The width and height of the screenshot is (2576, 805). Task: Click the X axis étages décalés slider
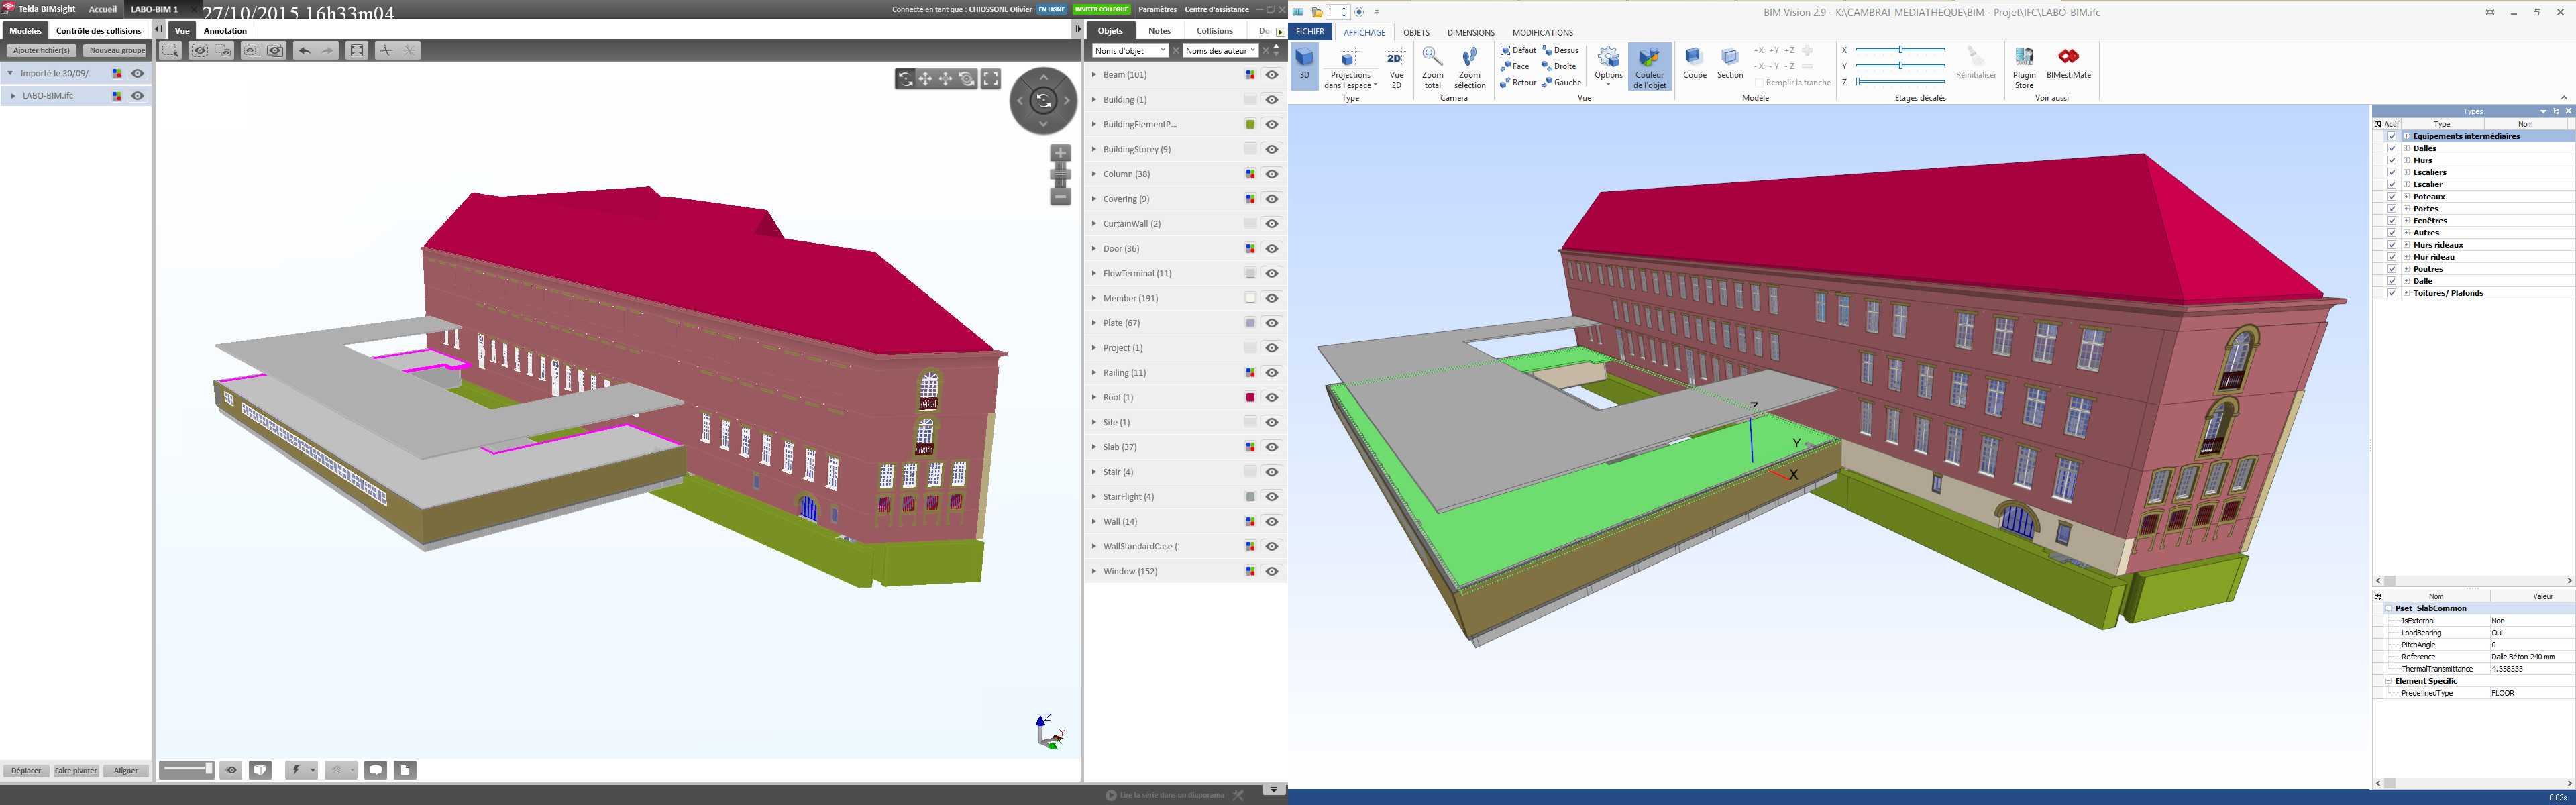click(1900, 50)
